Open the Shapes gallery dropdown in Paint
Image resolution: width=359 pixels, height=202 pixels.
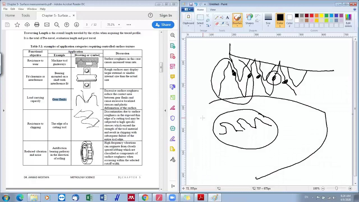[250, 26]
